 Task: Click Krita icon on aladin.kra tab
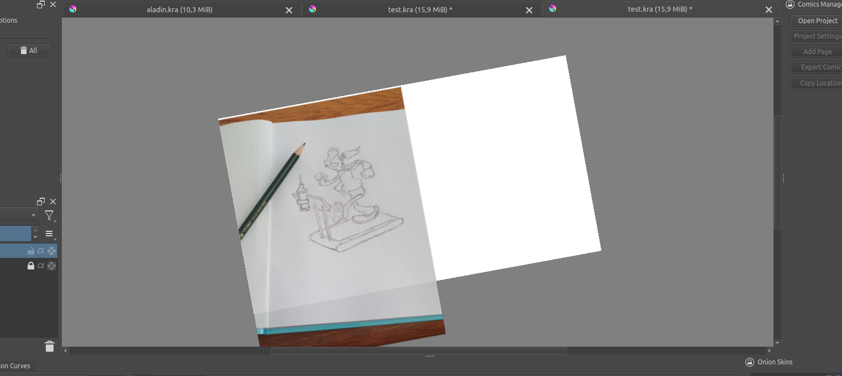point(73,9)
